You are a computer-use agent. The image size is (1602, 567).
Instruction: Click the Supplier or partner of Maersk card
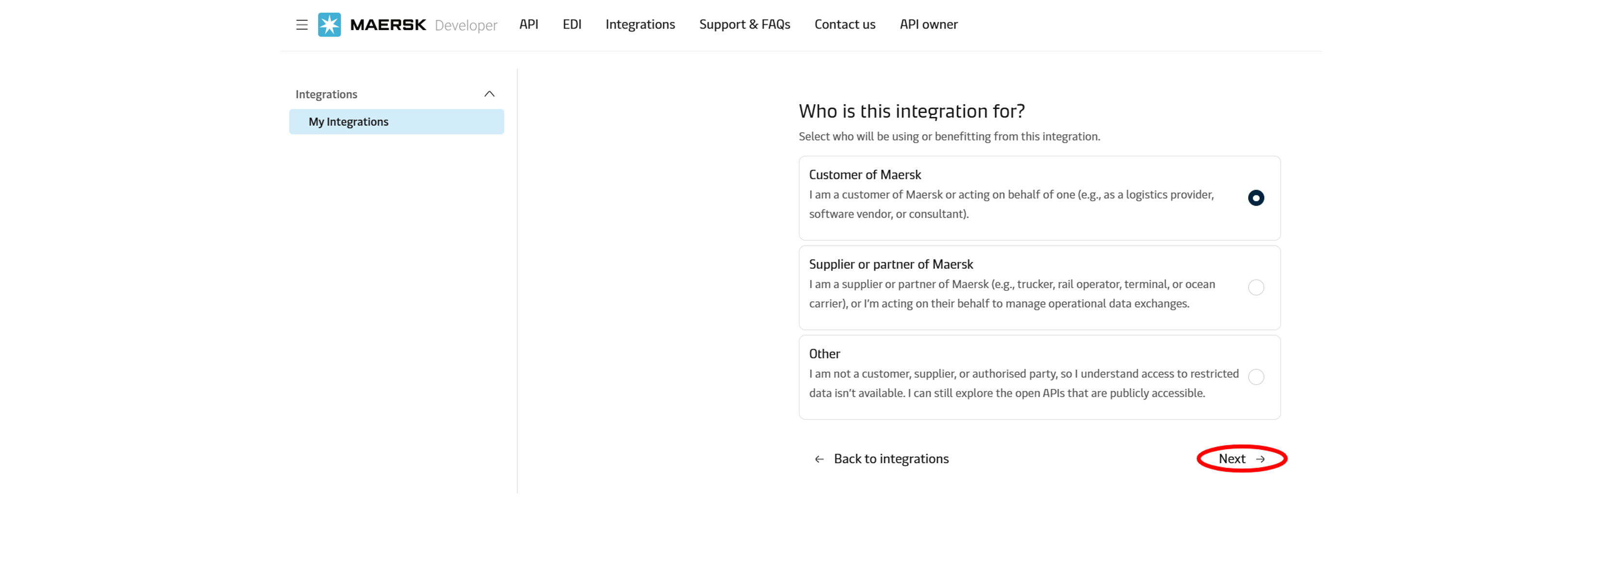1038,288
